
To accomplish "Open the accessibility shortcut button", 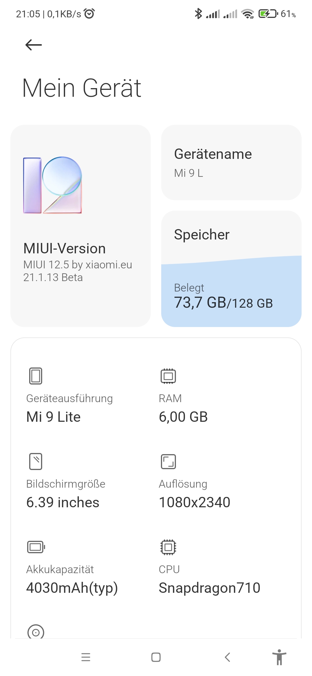I will tap(279, 657).
